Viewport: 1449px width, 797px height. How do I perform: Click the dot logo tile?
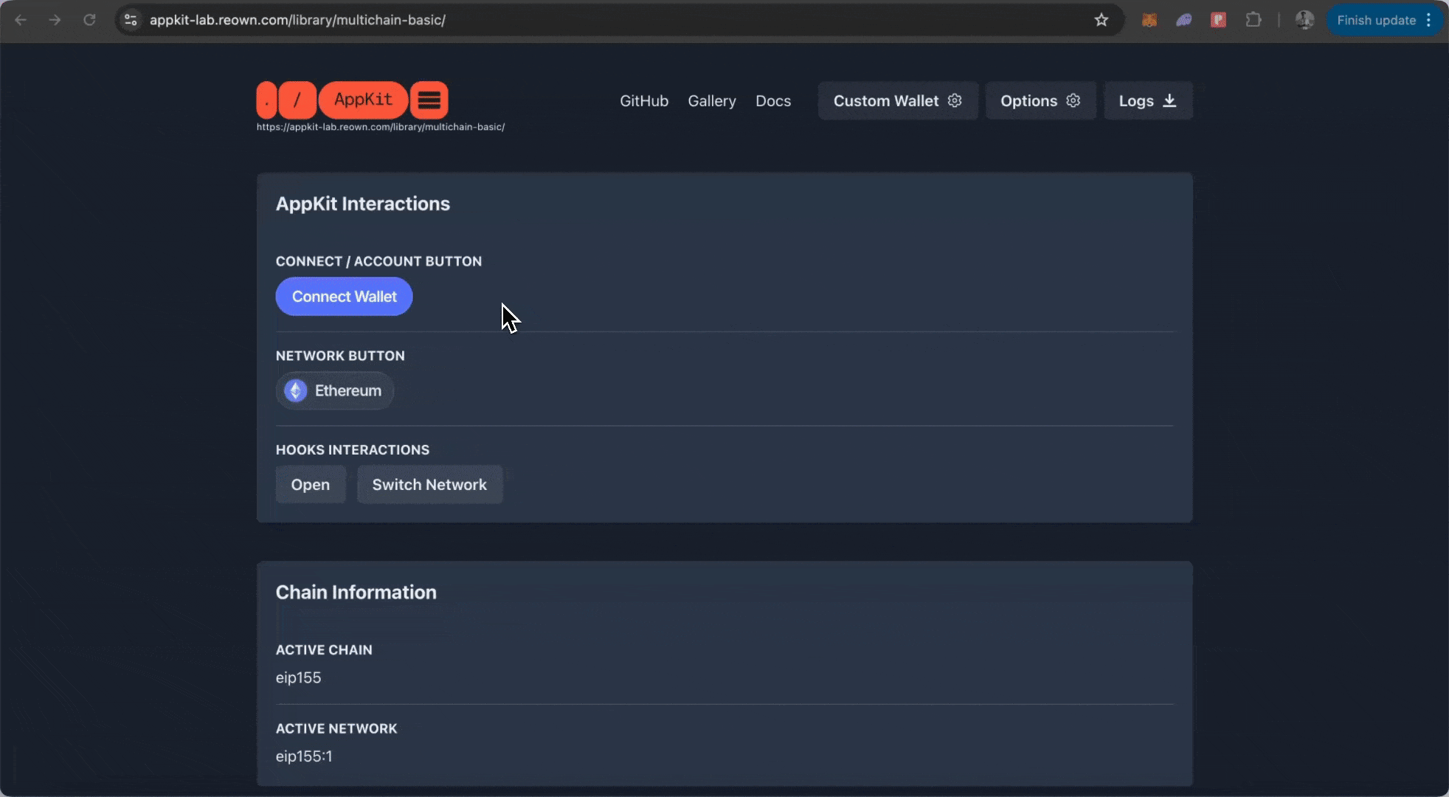266,100
